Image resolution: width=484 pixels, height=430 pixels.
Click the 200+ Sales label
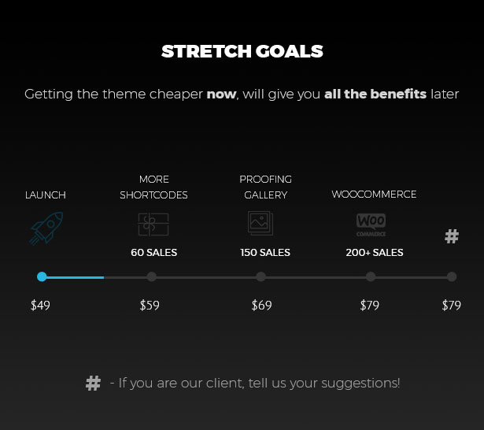coord(375,253)
